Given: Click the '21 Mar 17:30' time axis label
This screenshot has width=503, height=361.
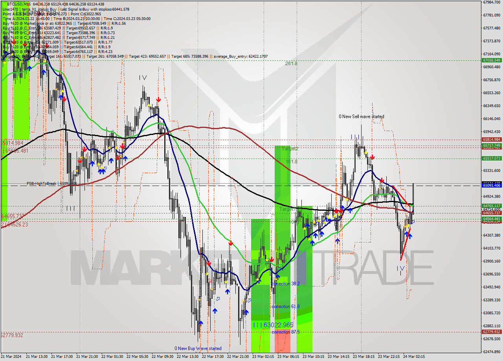Looking at the screenshot, I should click(x=63, y=357).
